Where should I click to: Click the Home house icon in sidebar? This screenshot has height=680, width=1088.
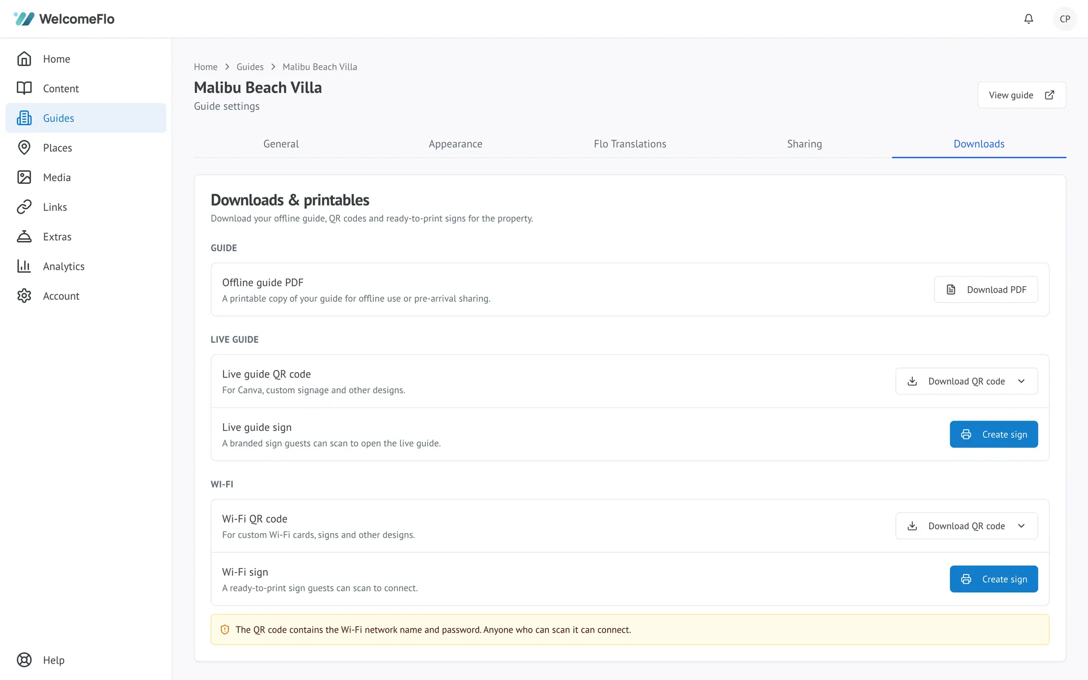pyautogui.click(x=24, y=59)
